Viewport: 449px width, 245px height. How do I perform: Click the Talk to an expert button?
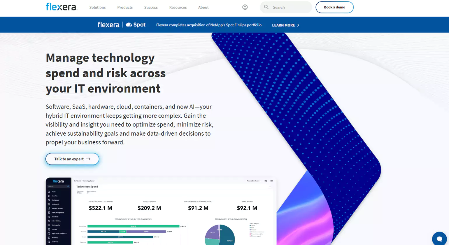point(72,159)
